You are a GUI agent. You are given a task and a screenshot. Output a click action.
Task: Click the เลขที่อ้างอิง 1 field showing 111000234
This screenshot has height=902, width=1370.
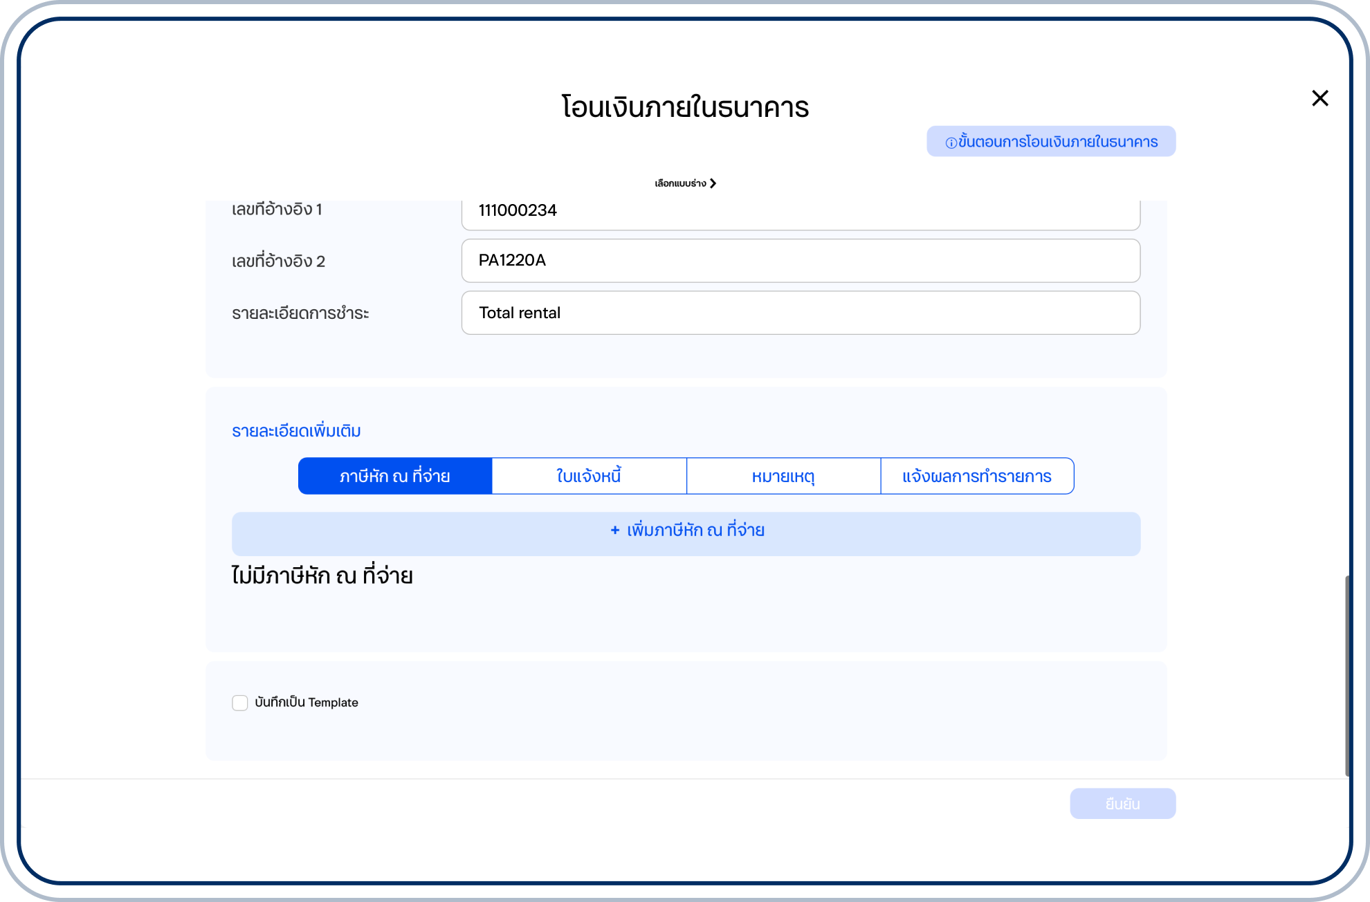point(800,212)
